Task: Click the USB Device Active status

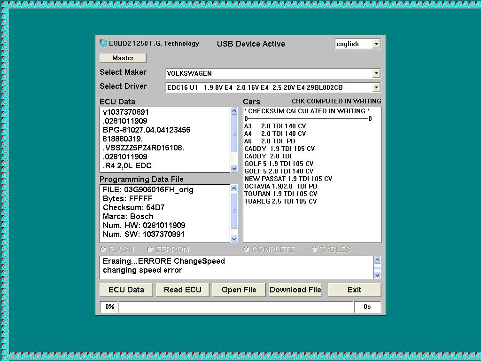Action: [251, 44]
